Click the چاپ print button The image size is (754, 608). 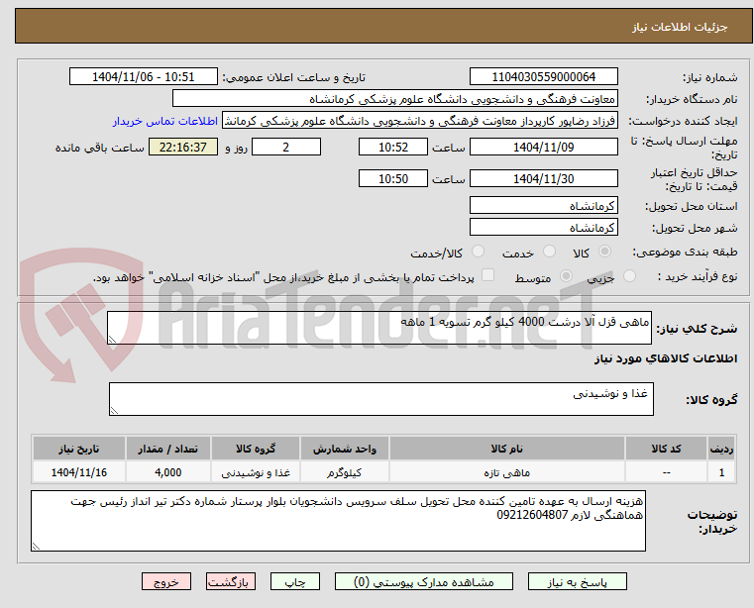click(x=295, y=581)
